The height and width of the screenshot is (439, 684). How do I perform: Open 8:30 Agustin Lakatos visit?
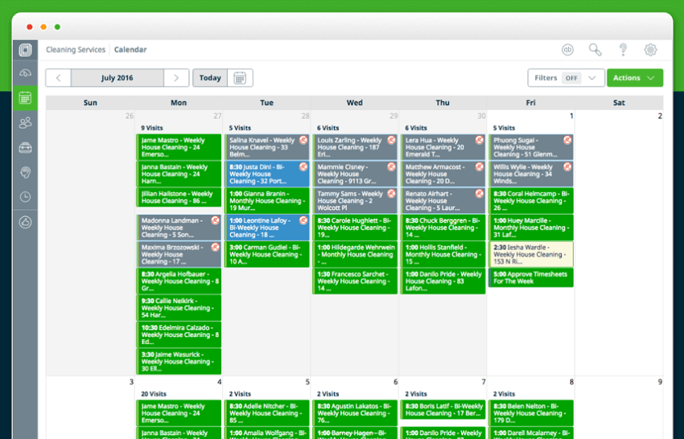[355, 413]
